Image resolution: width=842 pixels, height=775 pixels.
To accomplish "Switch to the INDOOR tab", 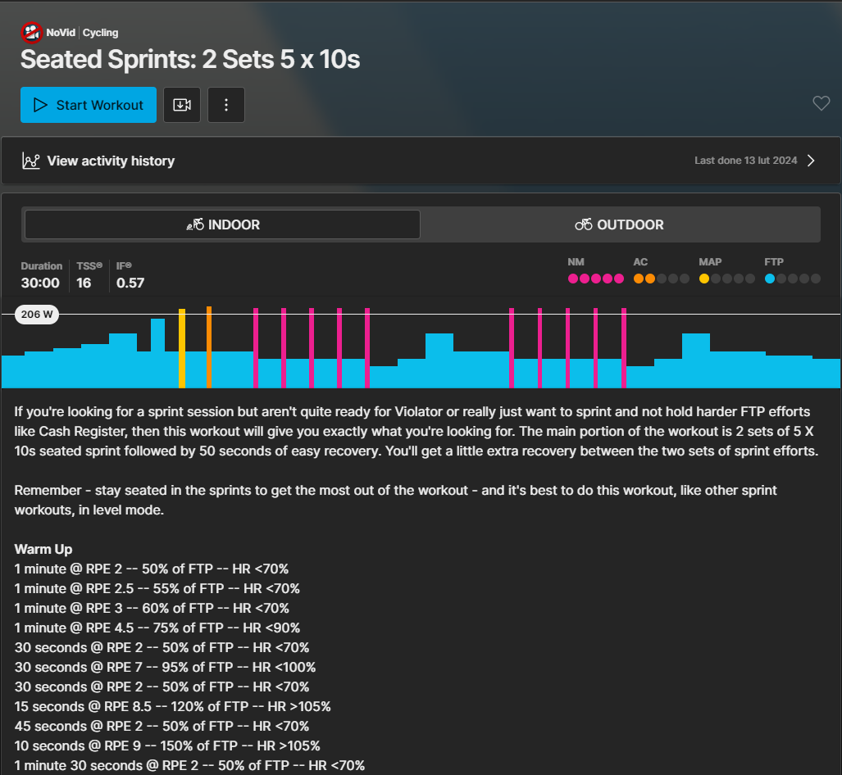I will point(222,224).
